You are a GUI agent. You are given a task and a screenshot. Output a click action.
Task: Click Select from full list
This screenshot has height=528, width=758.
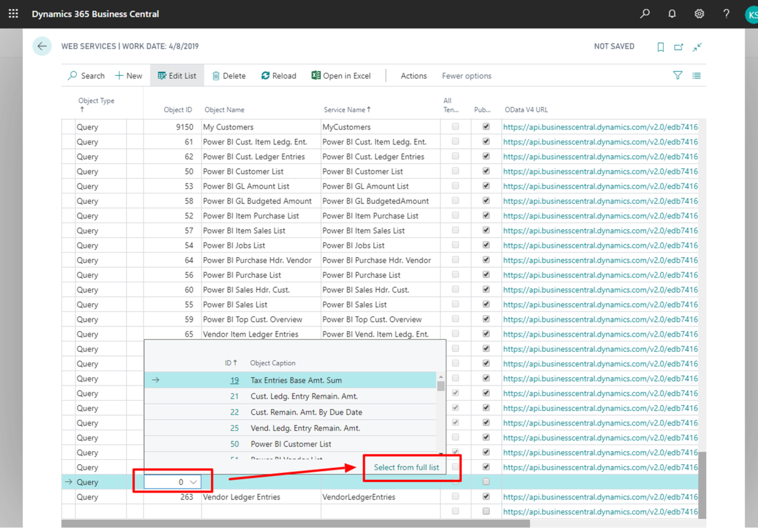pos(406,467)
